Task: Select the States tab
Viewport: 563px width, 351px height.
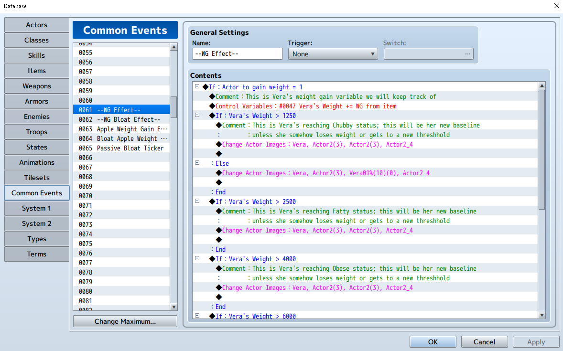Action: click(37, 147)
